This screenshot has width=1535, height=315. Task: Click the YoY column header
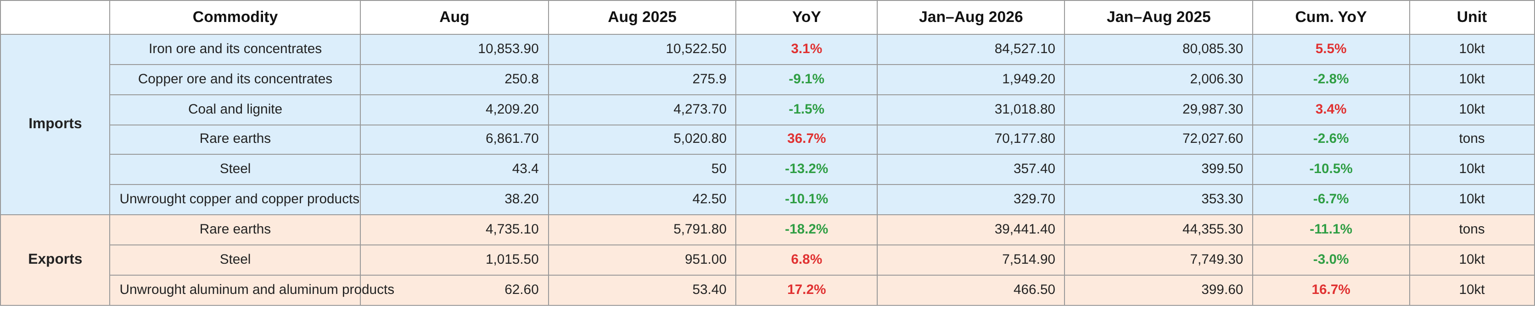point(806,17)
